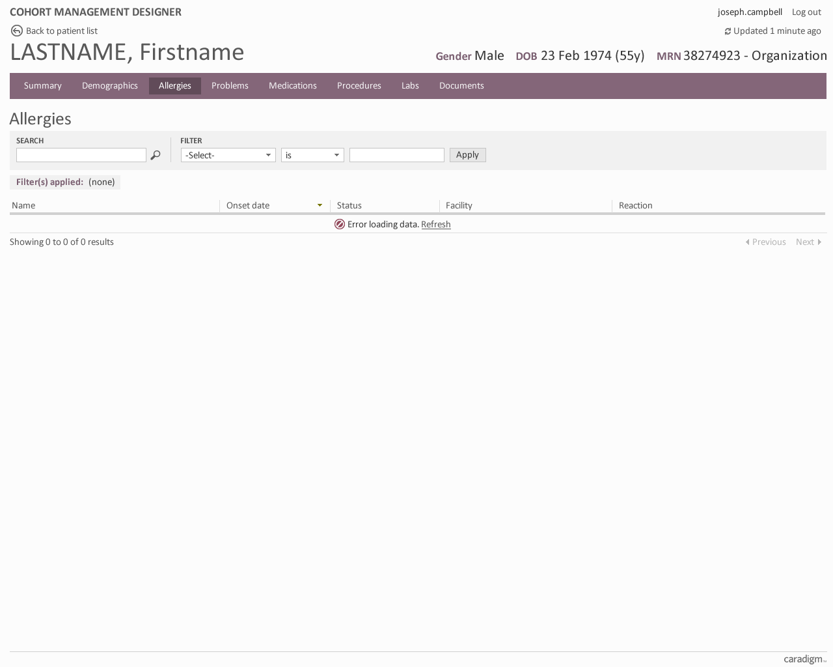Click the Previous arrow icon in pagination
The image size is (833, 667).
747,242
